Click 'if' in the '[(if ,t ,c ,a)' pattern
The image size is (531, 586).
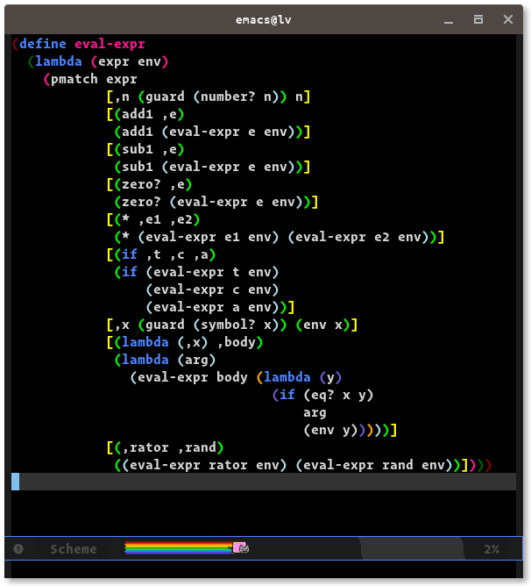(130, 254)
